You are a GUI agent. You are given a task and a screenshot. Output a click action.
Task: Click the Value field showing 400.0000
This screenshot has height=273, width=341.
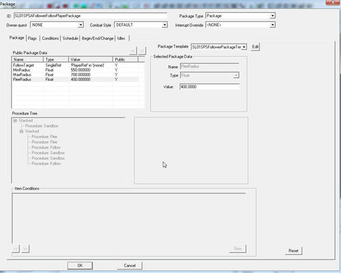coord(209,86)
